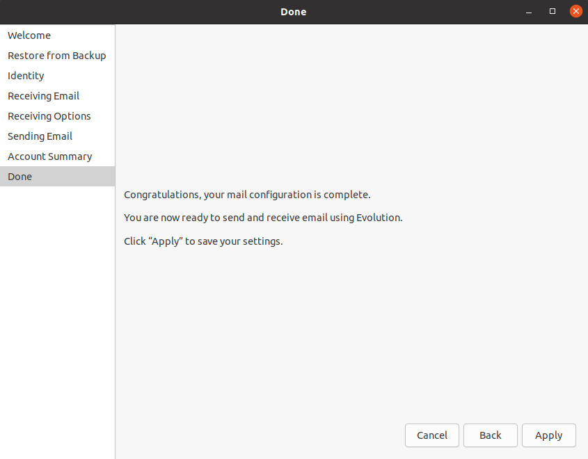Click the "ready to send and receive" text

pyautogui.click(x=263, y=218)
